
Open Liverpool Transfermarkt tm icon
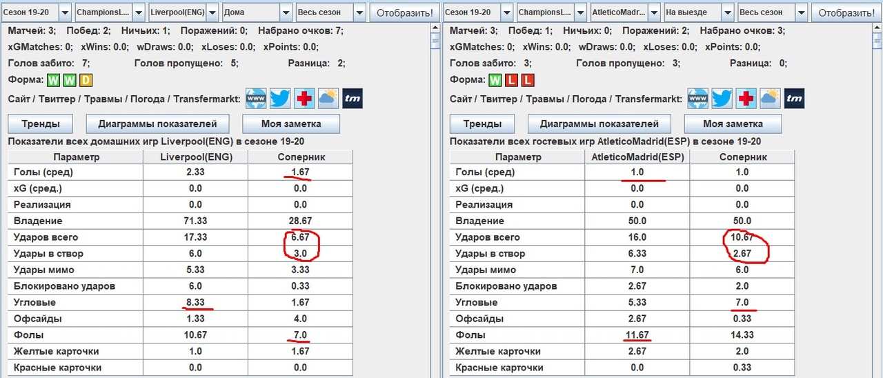point(353,99)
